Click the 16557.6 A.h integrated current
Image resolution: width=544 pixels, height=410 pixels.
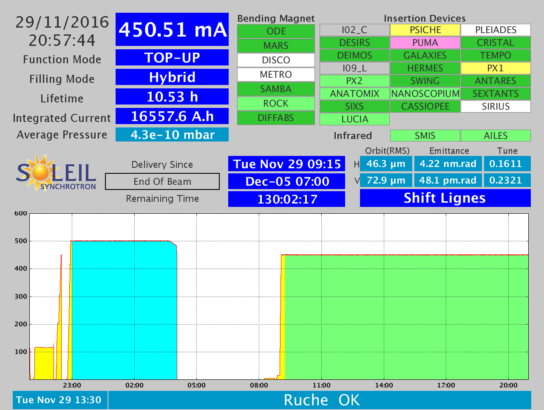pyautogui.click(x=172, y=116)
